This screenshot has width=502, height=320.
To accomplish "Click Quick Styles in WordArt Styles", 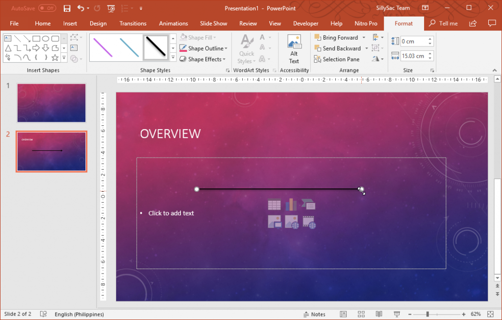I will [246, 48].
